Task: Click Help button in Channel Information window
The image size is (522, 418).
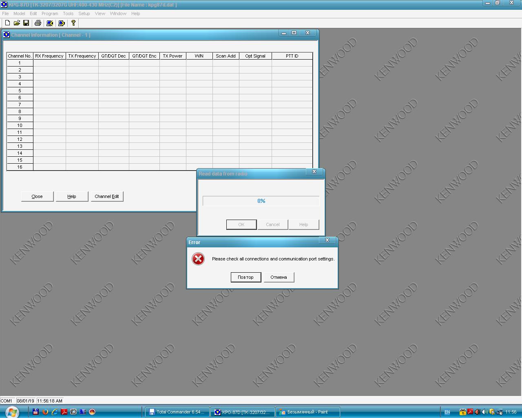Action: (x=72, y=196)
